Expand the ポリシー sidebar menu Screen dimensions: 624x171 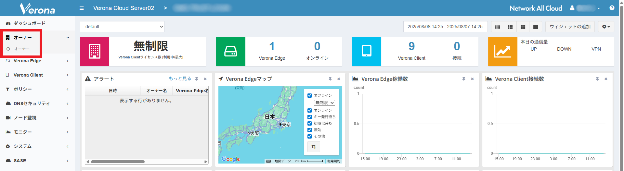coord(37,89)
